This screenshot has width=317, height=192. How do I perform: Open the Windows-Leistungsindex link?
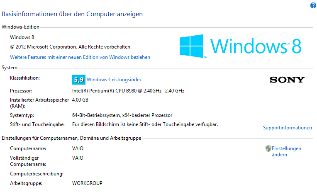click(114, 80)
